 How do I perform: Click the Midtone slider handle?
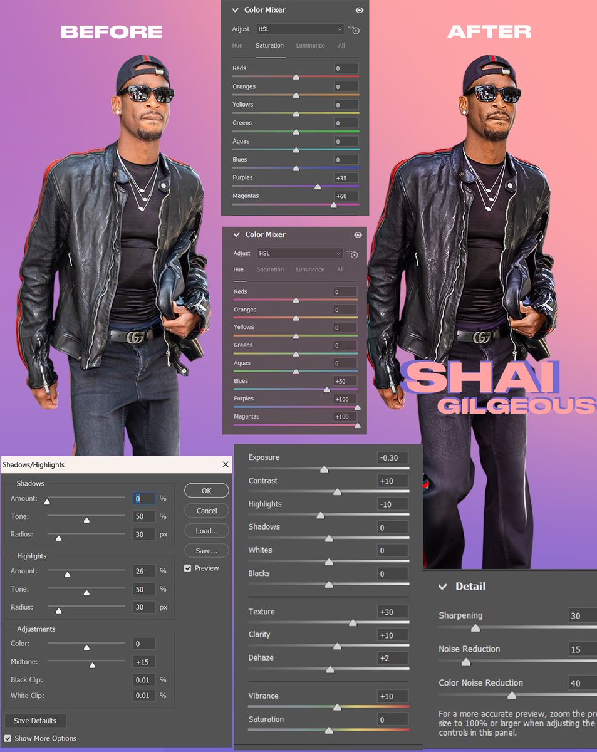pos(92,665)
